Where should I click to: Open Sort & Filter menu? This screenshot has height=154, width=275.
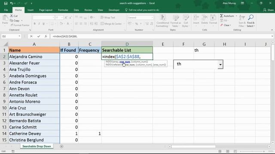[242, 21]
